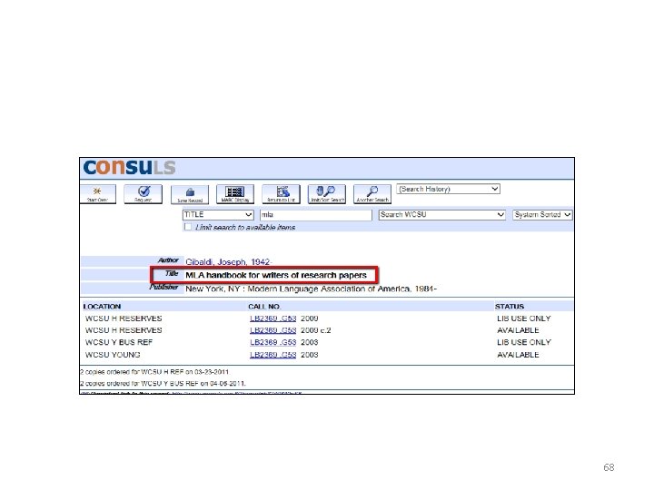Screen dimensions: 654x490
Task: Click the Return to List button
Action: [281, 194]
